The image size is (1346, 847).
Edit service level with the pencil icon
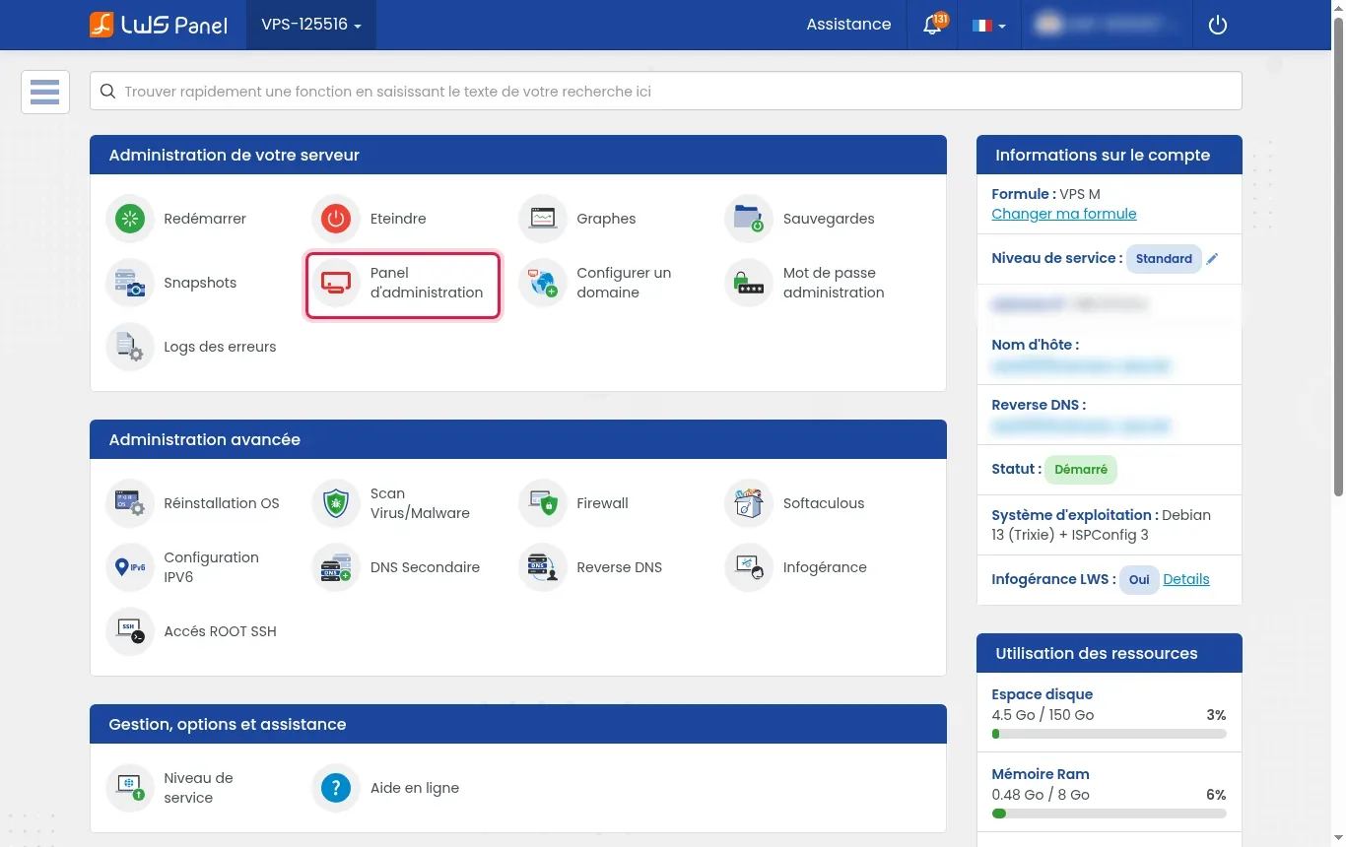pos(1213,259)
